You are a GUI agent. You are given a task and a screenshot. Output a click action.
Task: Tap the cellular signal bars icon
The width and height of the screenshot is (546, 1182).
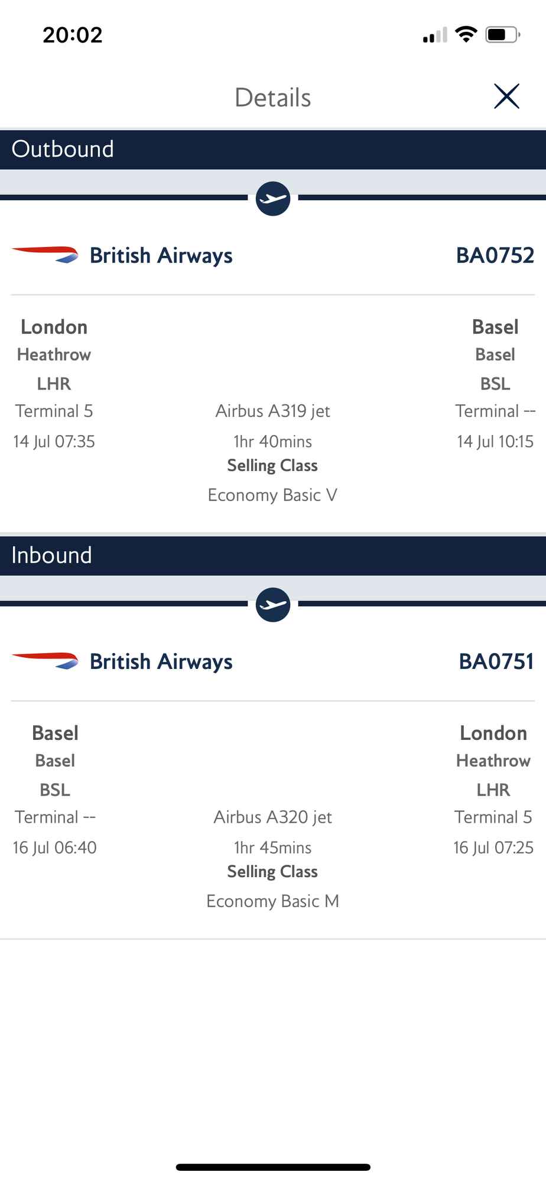pyautogui.click(x=435, y=35)
